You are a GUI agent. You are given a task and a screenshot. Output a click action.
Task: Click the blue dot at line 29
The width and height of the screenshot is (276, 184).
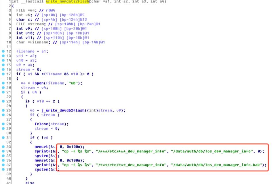point(3,129)
